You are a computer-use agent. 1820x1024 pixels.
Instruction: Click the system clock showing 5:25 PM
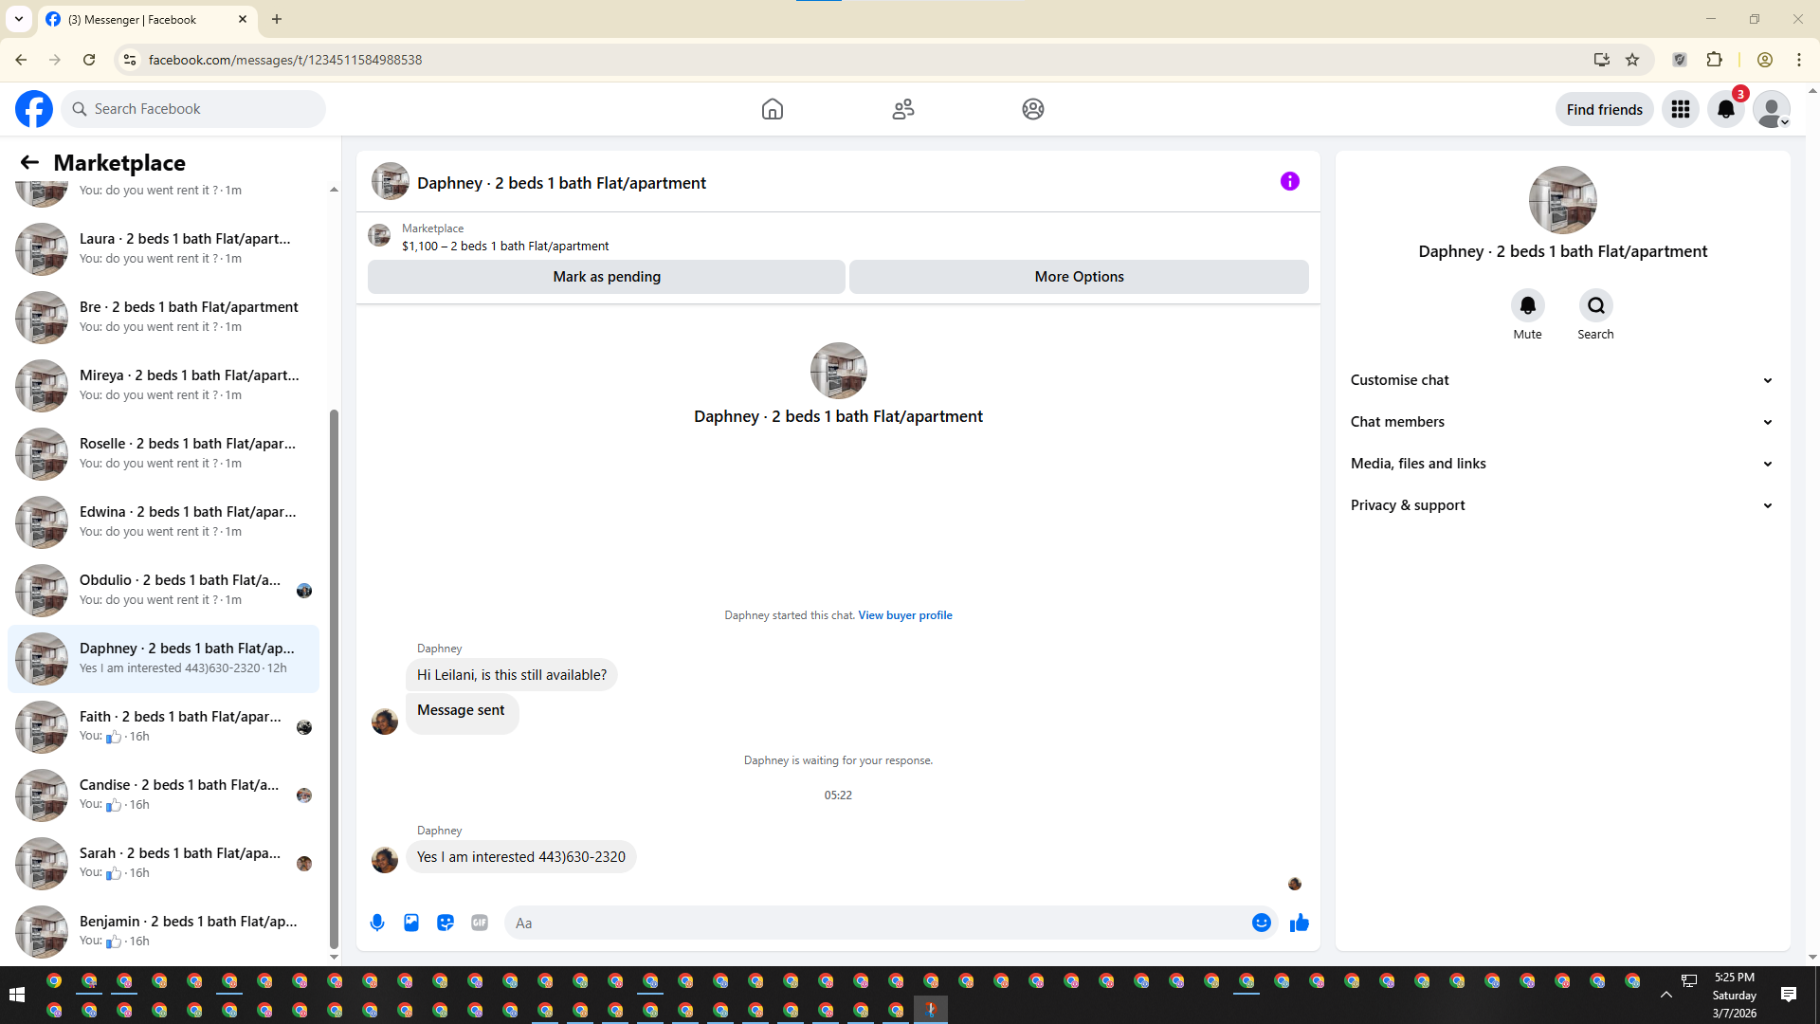point(1735,995)
